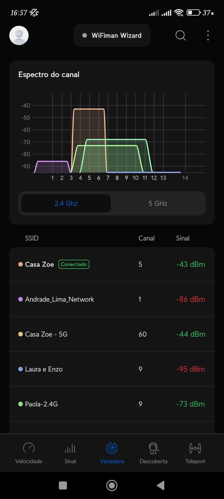Sort networks by Sinal column header
The image size is (224, 499).
point(183,238)
